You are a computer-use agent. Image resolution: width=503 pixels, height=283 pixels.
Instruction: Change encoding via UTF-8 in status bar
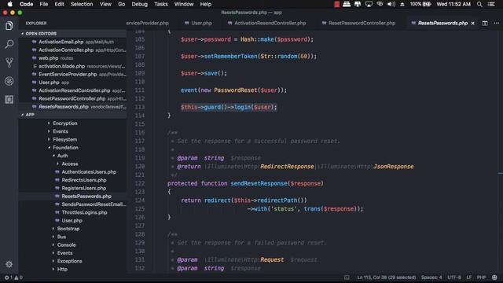[x=454, y=277]
